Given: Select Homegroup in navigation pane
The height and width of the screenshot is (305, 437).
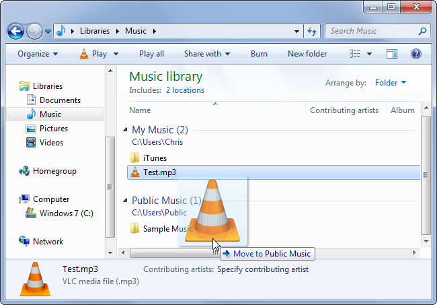Looking at the screenshot, I should coord(54,171).
